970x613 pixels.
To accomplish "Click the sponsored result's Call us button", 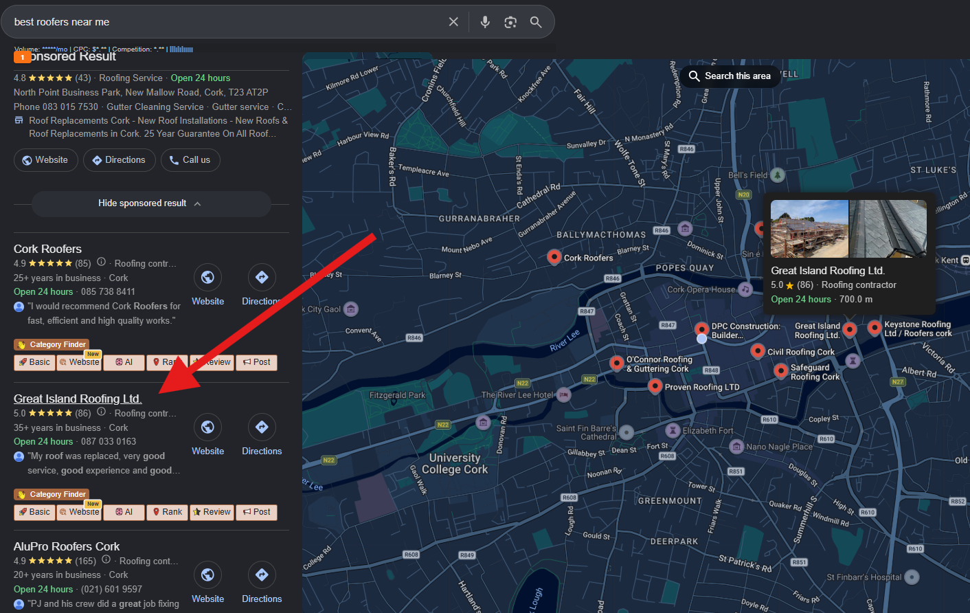I will (x=190, y=160).
